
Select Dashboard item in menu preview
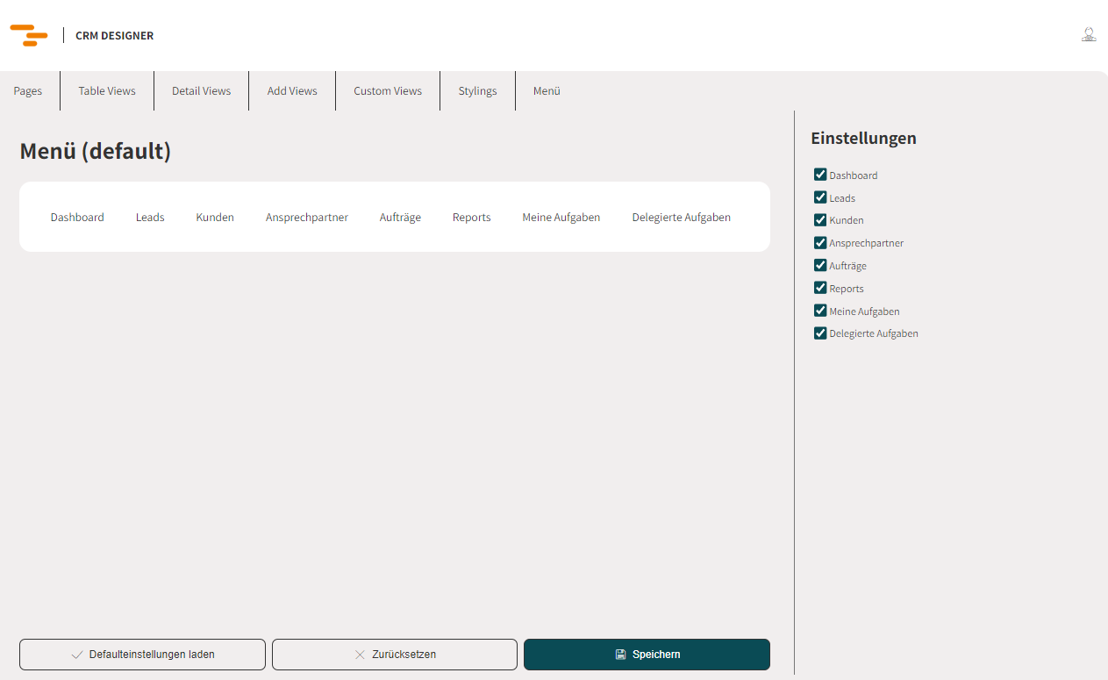point(77,218)
